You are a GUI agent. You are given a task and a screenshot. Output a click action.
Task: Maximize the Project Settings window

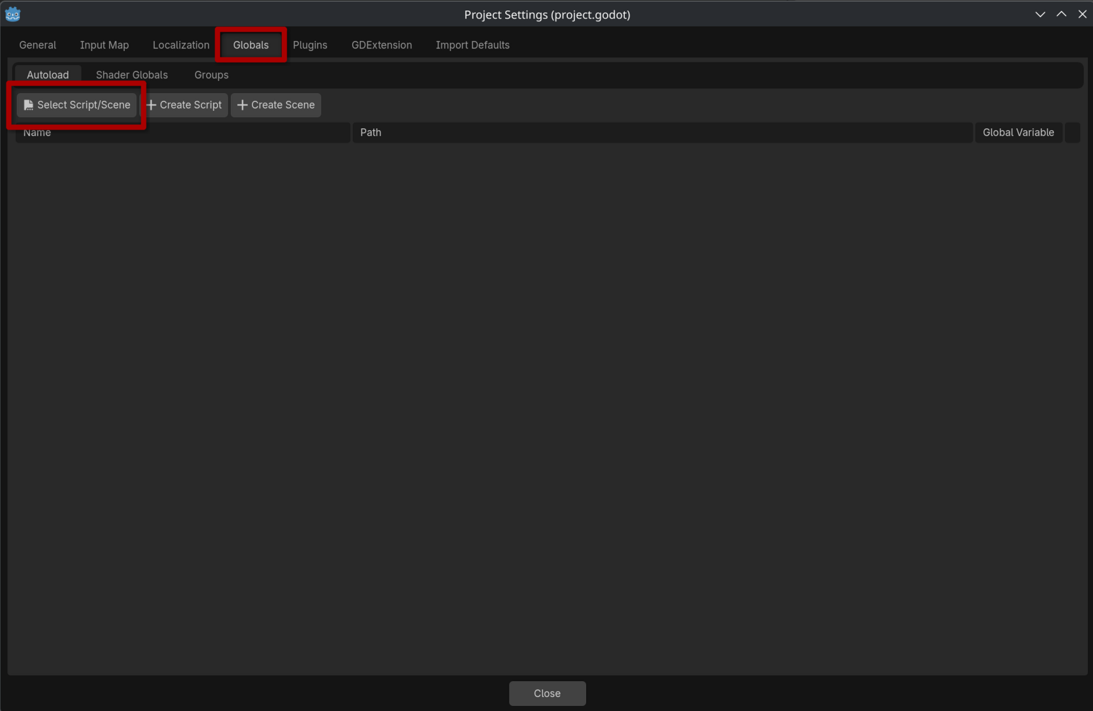pyautogui.click(x=1061, y=14)
